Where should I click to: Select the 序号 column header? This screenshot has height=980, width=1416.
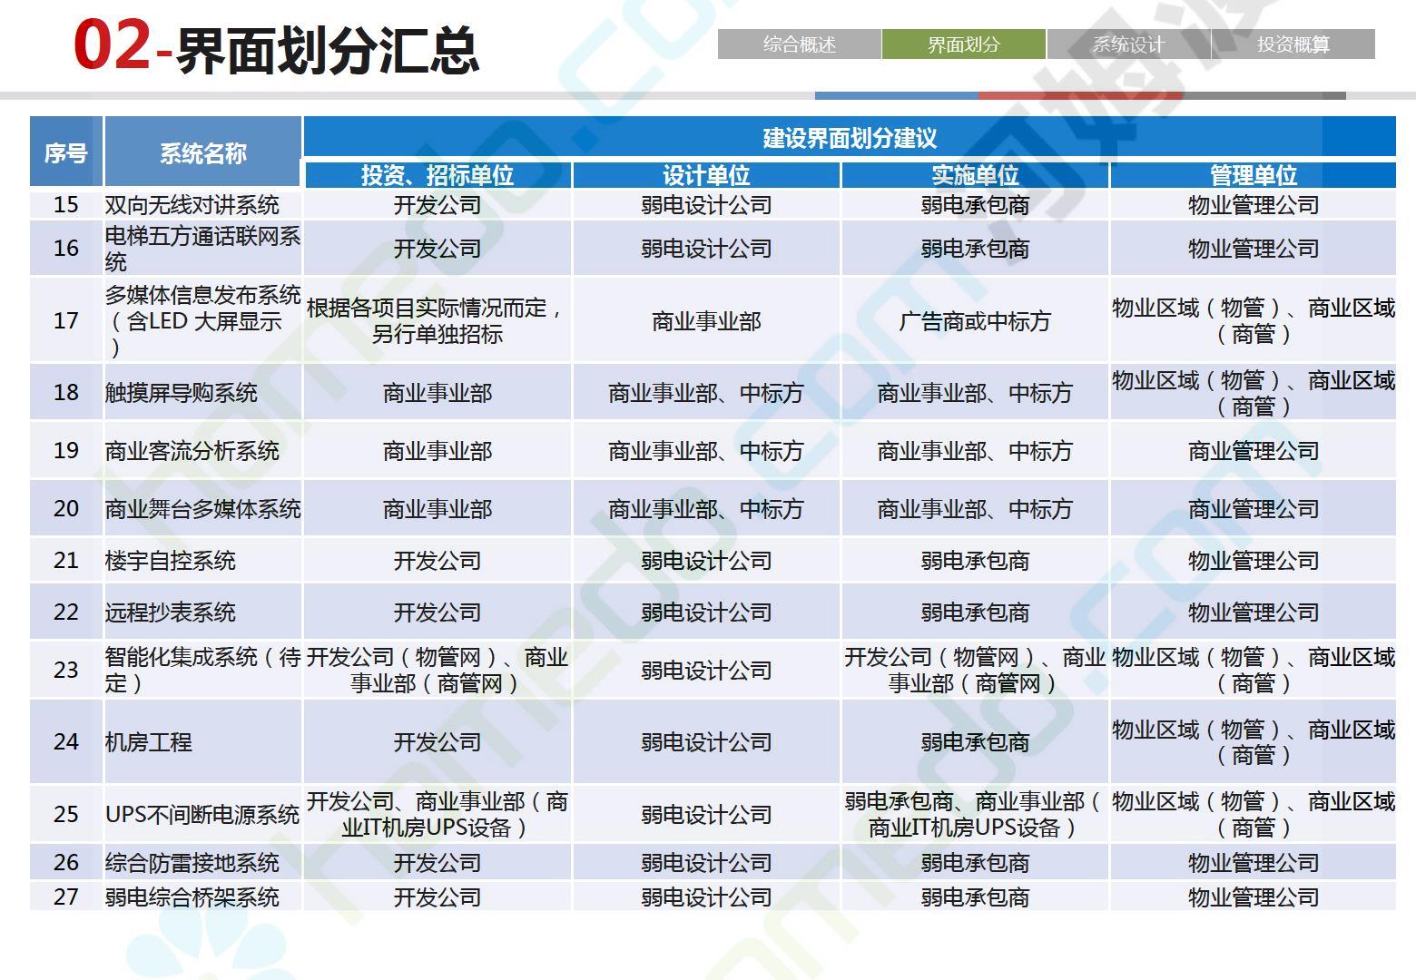[66, 152]
